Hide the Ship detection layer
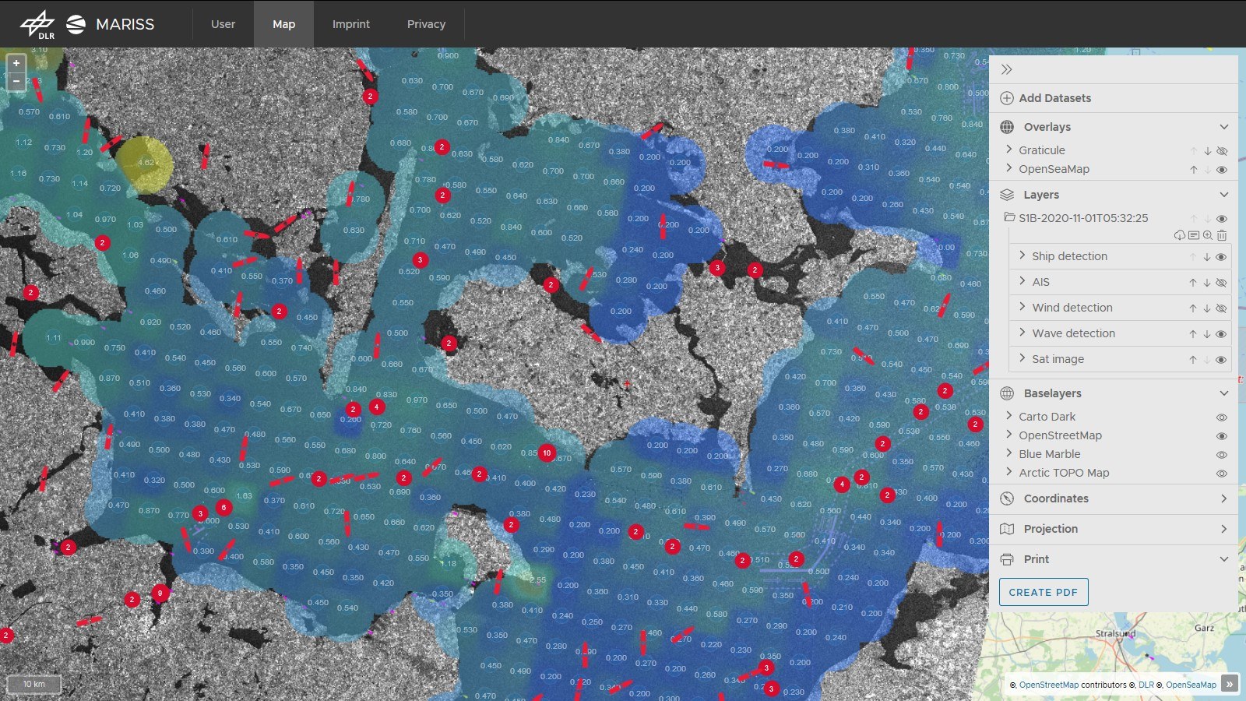 1222,255
